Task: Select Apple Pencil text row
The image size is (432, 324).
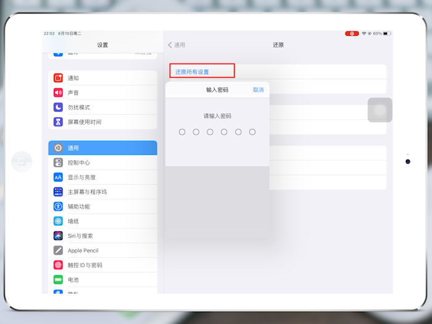Action: (x=102, y=250)
